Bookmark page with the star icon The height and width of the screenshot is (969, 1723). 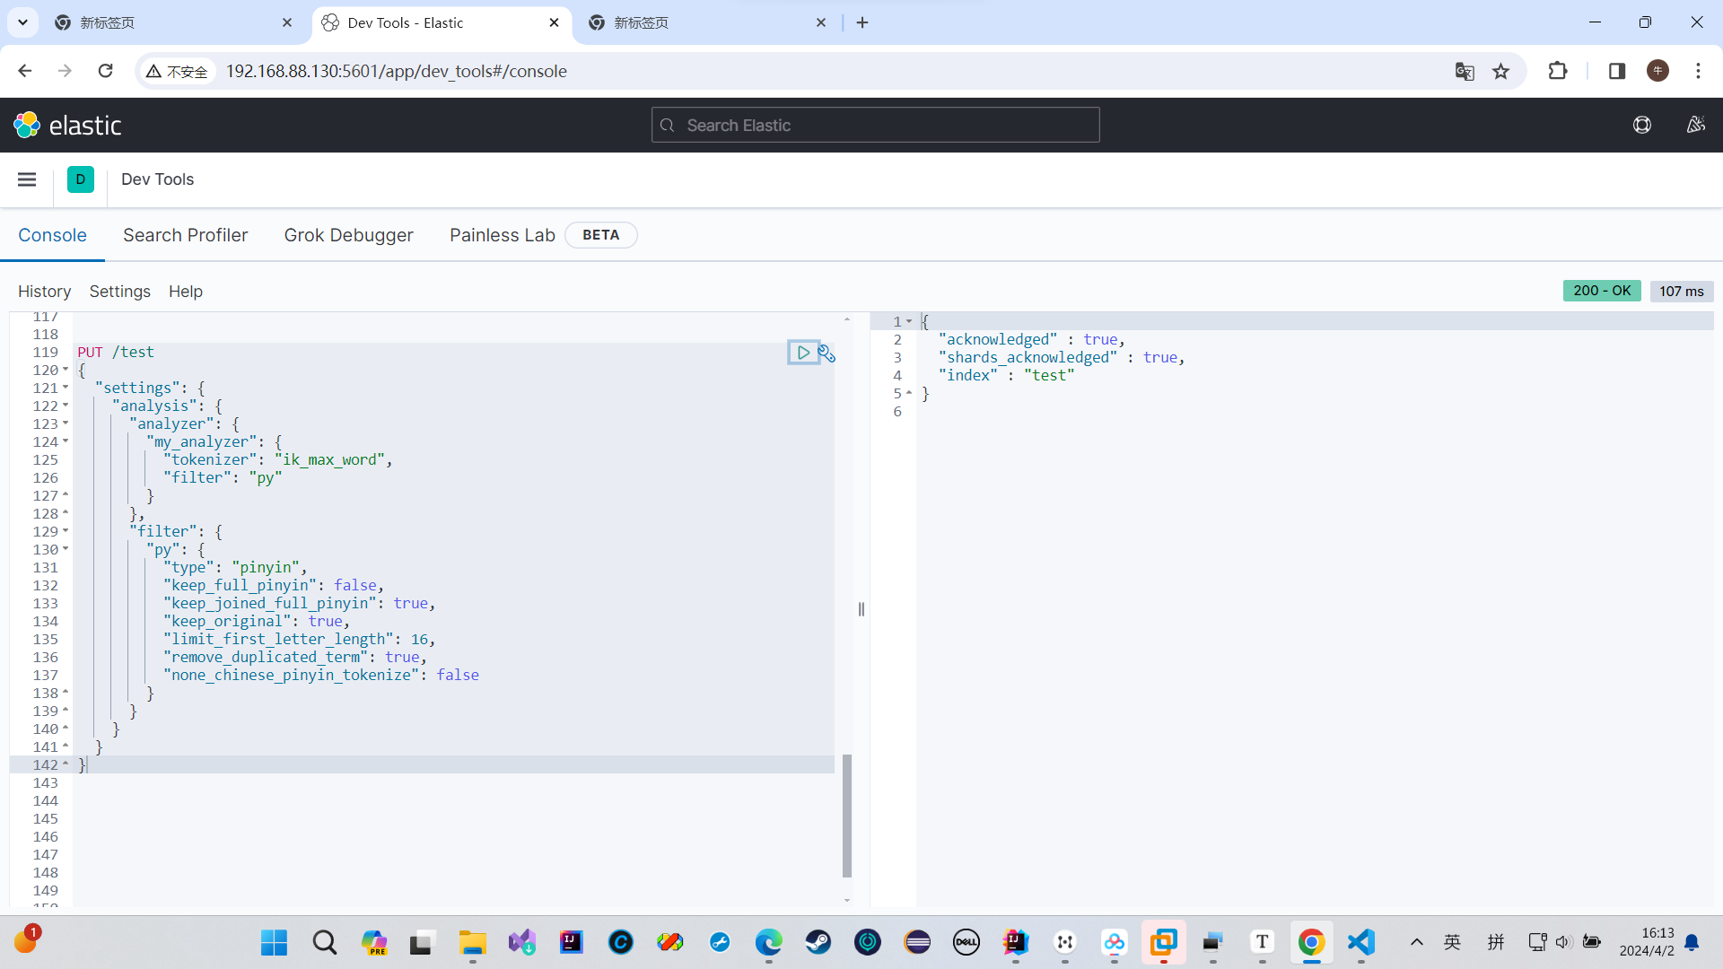1500,72
